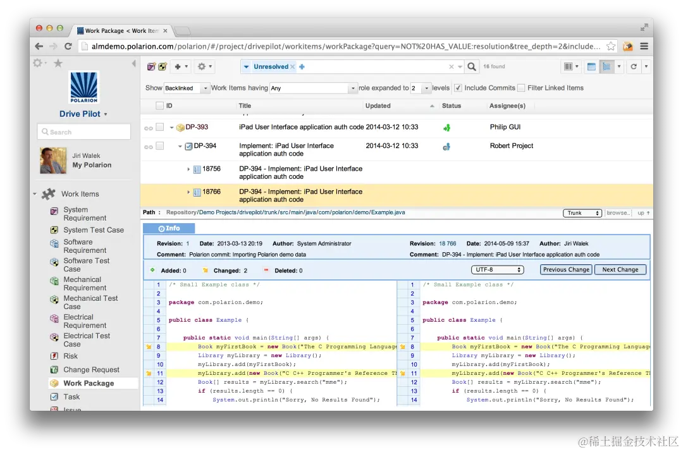The image size is (683, 452).
Task: Open the Chrome hamburger menu
Action: [x=644, y=46]
